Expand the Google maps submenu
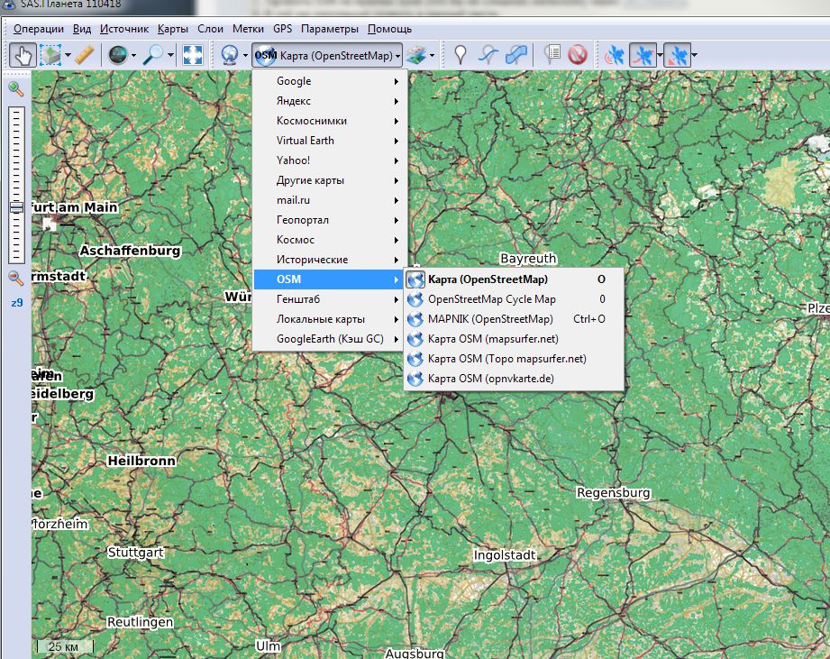The width and height of the screenshot is (830, 659). (330, 81)
